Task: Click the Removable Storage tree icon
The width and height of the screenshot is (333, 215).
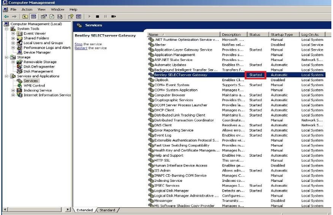Action: pos(20,62)
